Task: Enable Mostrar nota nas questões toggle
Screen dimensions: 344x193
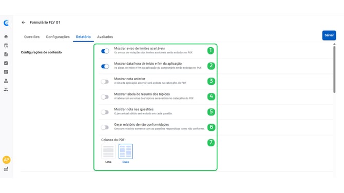Action: (105, 112)
